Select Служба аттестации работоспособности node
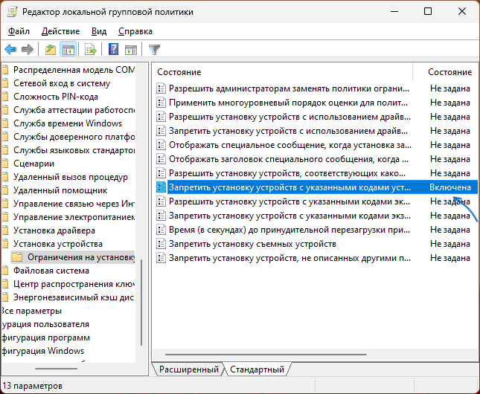Viewport: 480px width, 394px height. tap(74, 110)
